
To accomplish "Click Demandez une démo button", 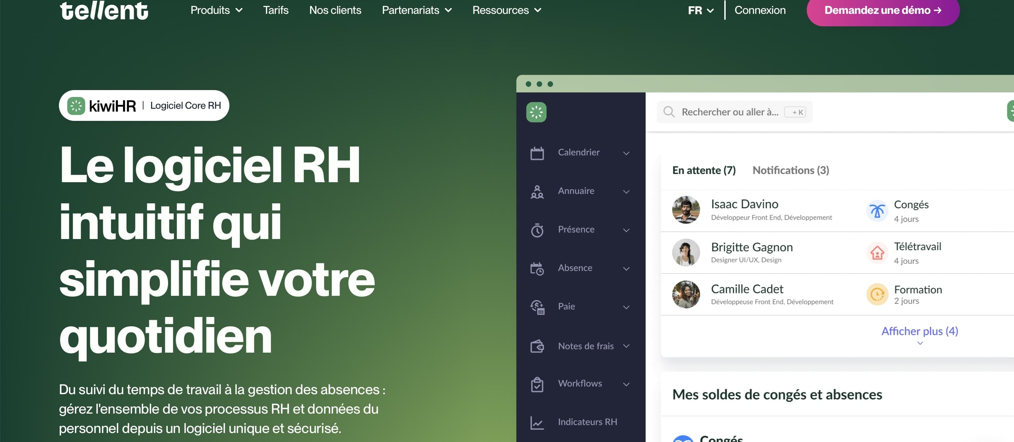I will coord(883,11).
